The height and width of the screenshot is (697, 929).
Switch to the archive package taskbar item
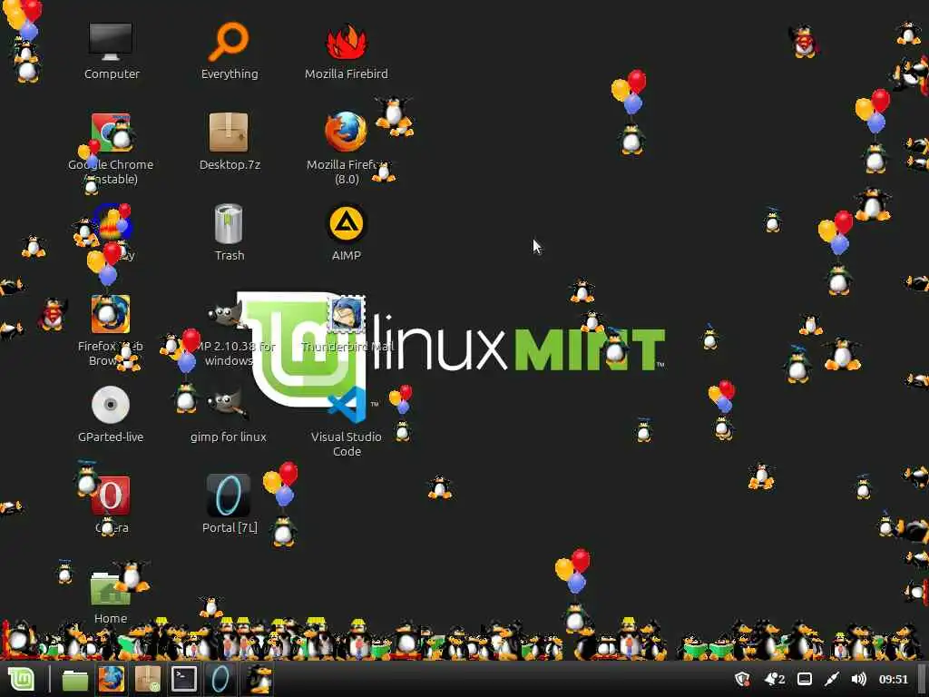[x=148, y=679]
